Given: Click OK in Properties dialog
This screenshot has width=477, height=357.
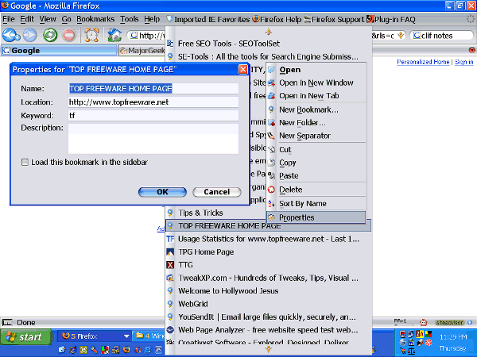Looking at the screenshot, I should pyautogui.click(x=162, y=192).
